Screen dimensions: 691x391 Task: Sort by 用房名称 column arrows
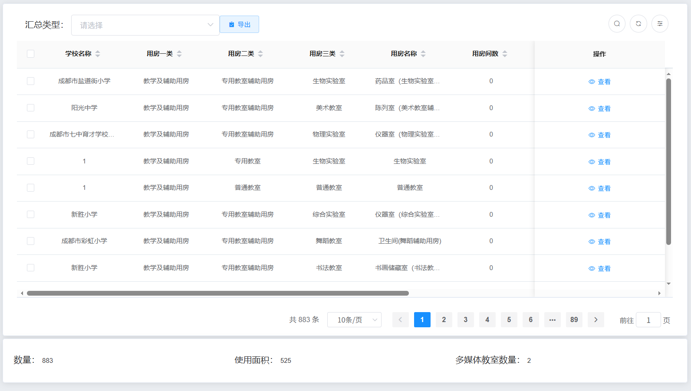423,54
